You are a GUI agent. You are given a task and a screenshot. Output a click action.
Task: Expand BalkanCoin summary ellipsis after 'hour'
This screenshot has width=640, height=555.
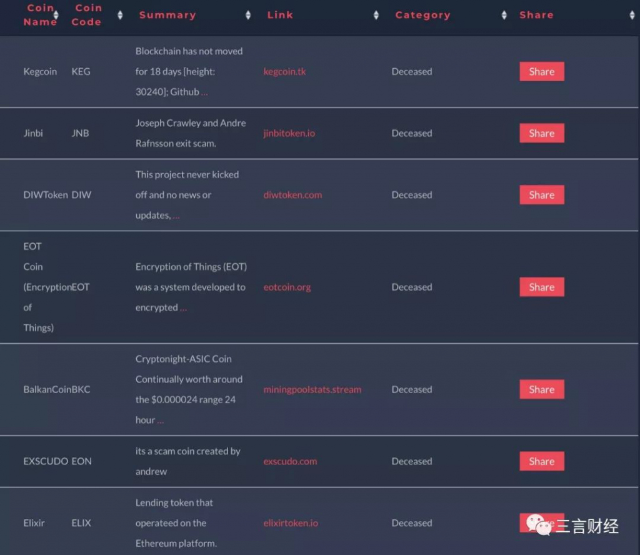click(x=161, y=421)
